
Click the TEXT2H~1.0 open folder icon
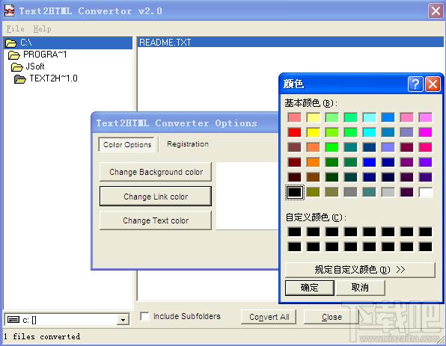[x=20, y=79]
